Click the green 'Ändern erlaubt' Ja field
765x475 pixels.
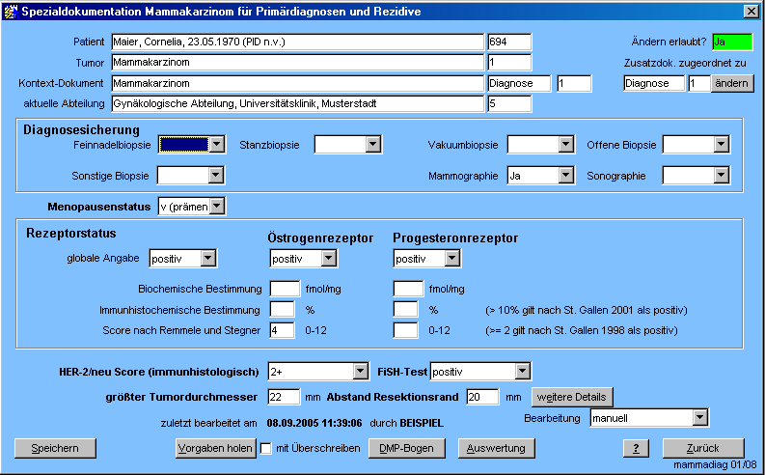coord(732,42)
